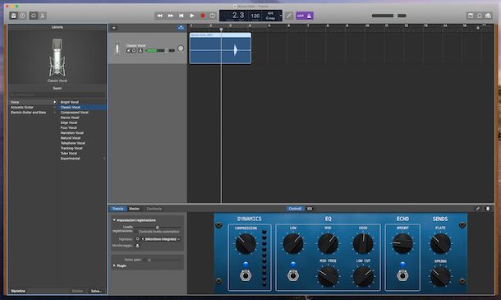Click the Library microphone patch image

(x=57, y=58)
